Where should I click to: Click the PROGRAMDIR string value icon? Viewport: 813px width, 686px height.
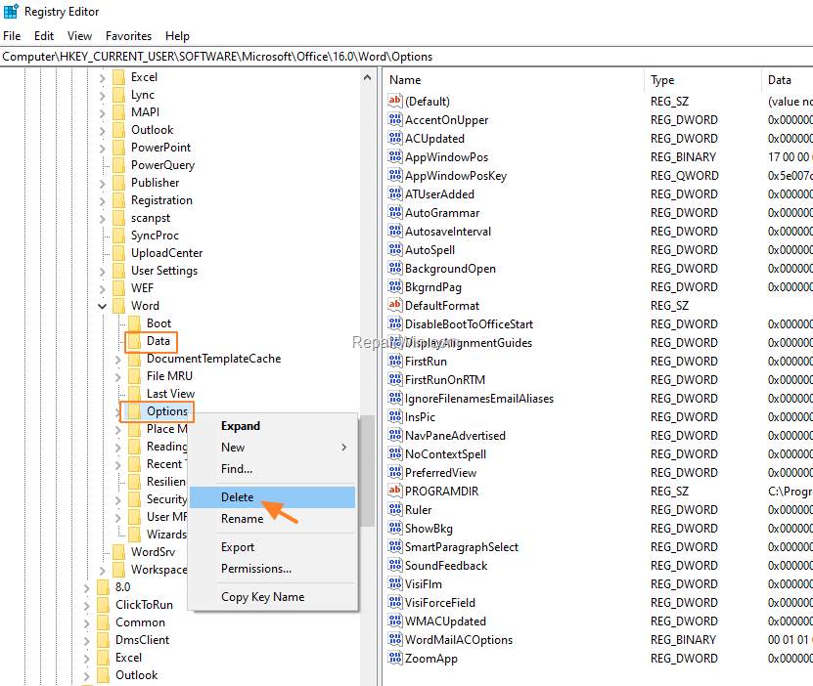[395, 491]
